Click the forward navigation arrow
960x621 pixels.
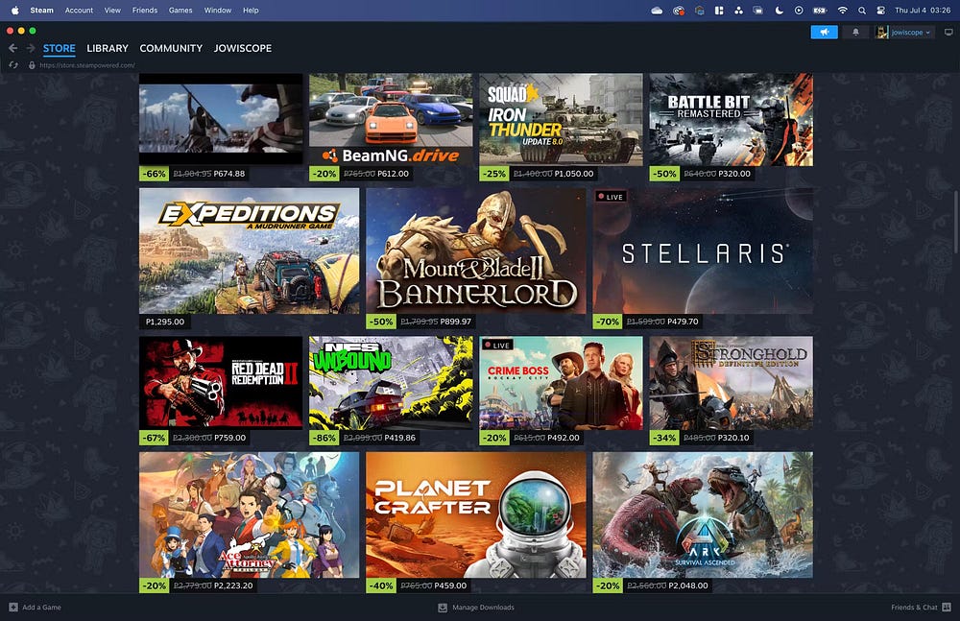(x=29, y=48)
